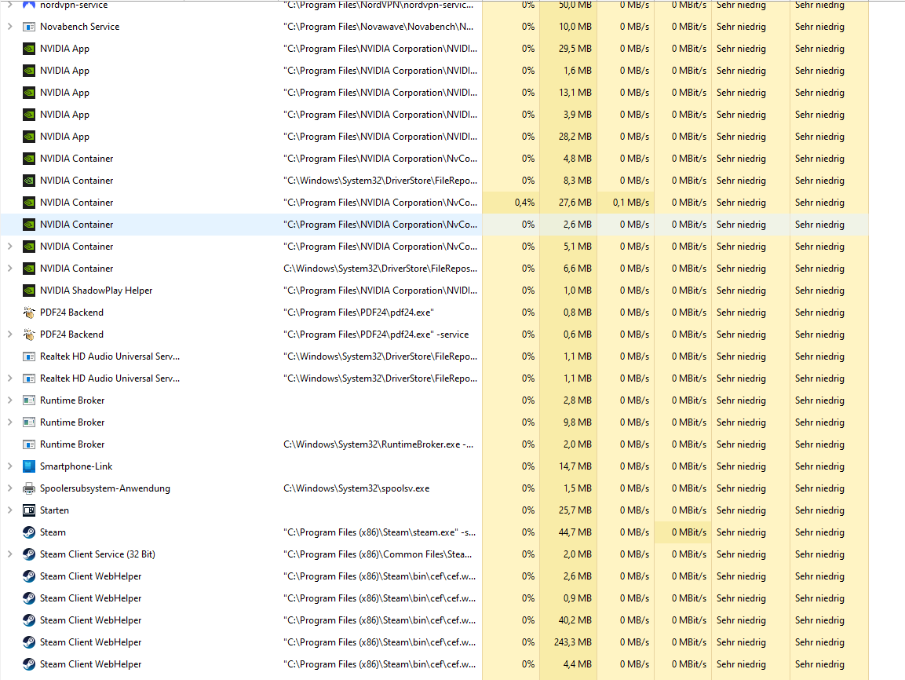This screenshot has height=680, width=905.
Task: Click PDF24 Backend icon on 0,8 MB row
Action: pos(29,313)
